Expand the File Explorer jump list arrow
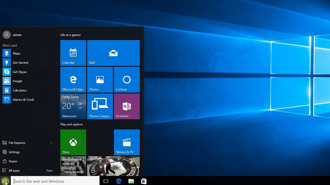The height and width of the screenshot is (185, 330). [x=51, y=143]
